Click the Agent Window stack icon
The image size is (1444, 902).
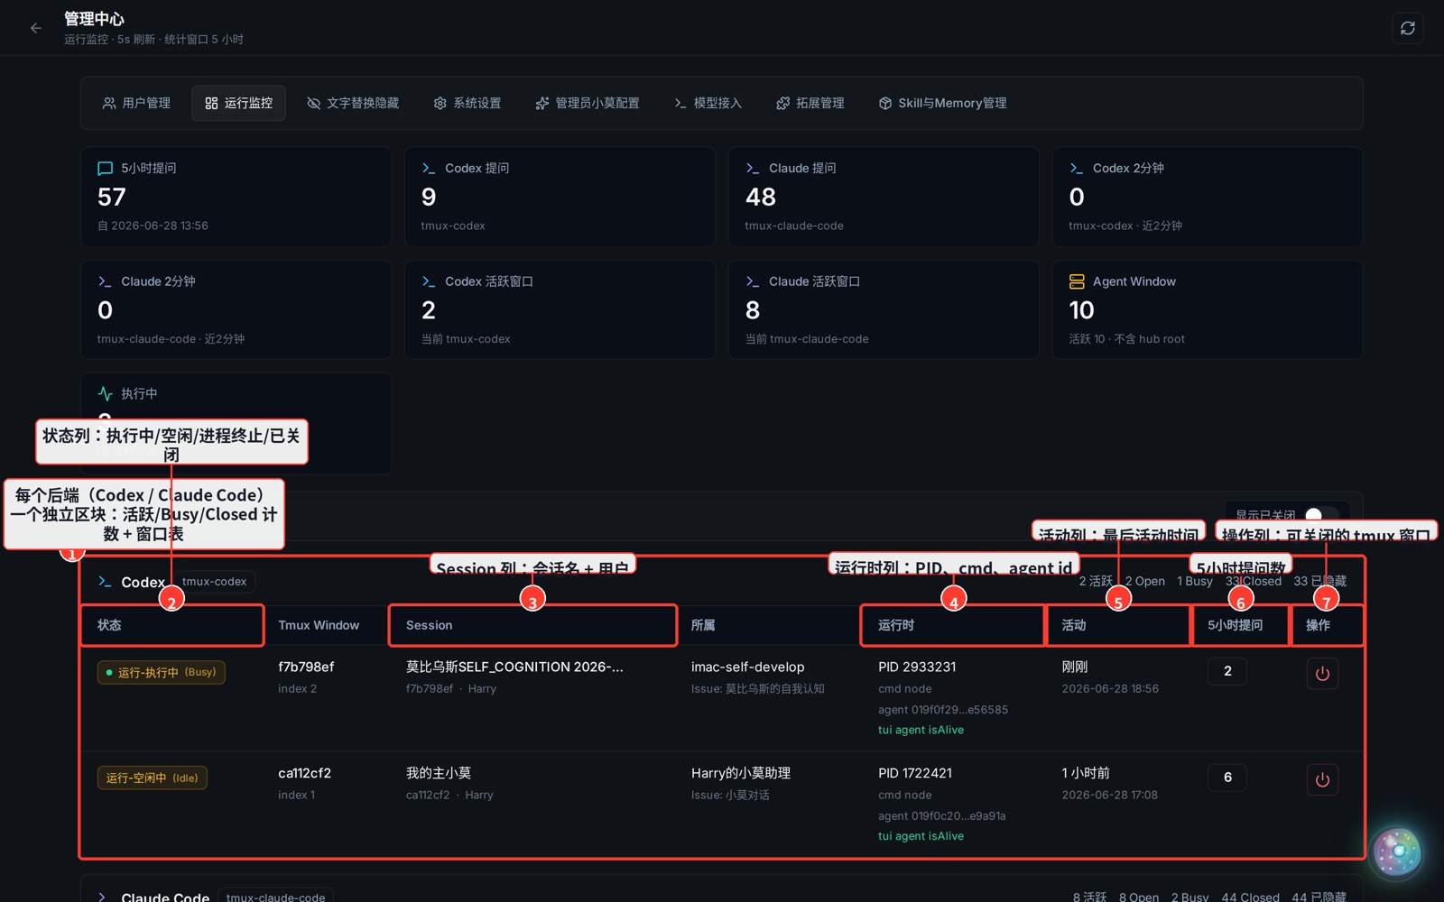(x=1077, y=281)
